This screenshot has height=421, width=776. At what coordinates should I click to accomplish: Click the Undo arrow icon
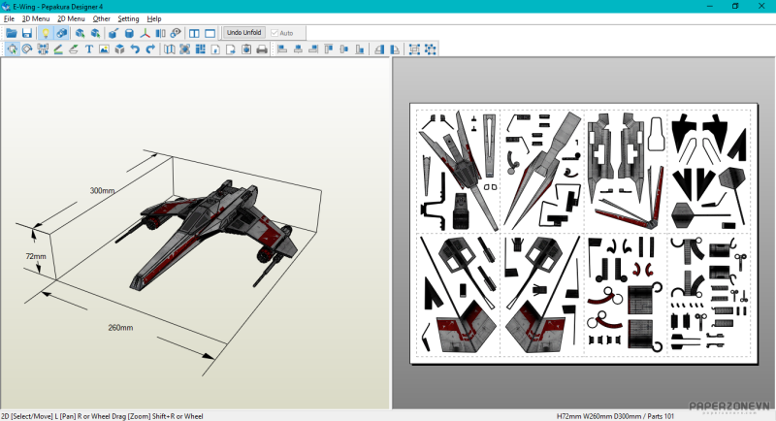tap(135, 49)
